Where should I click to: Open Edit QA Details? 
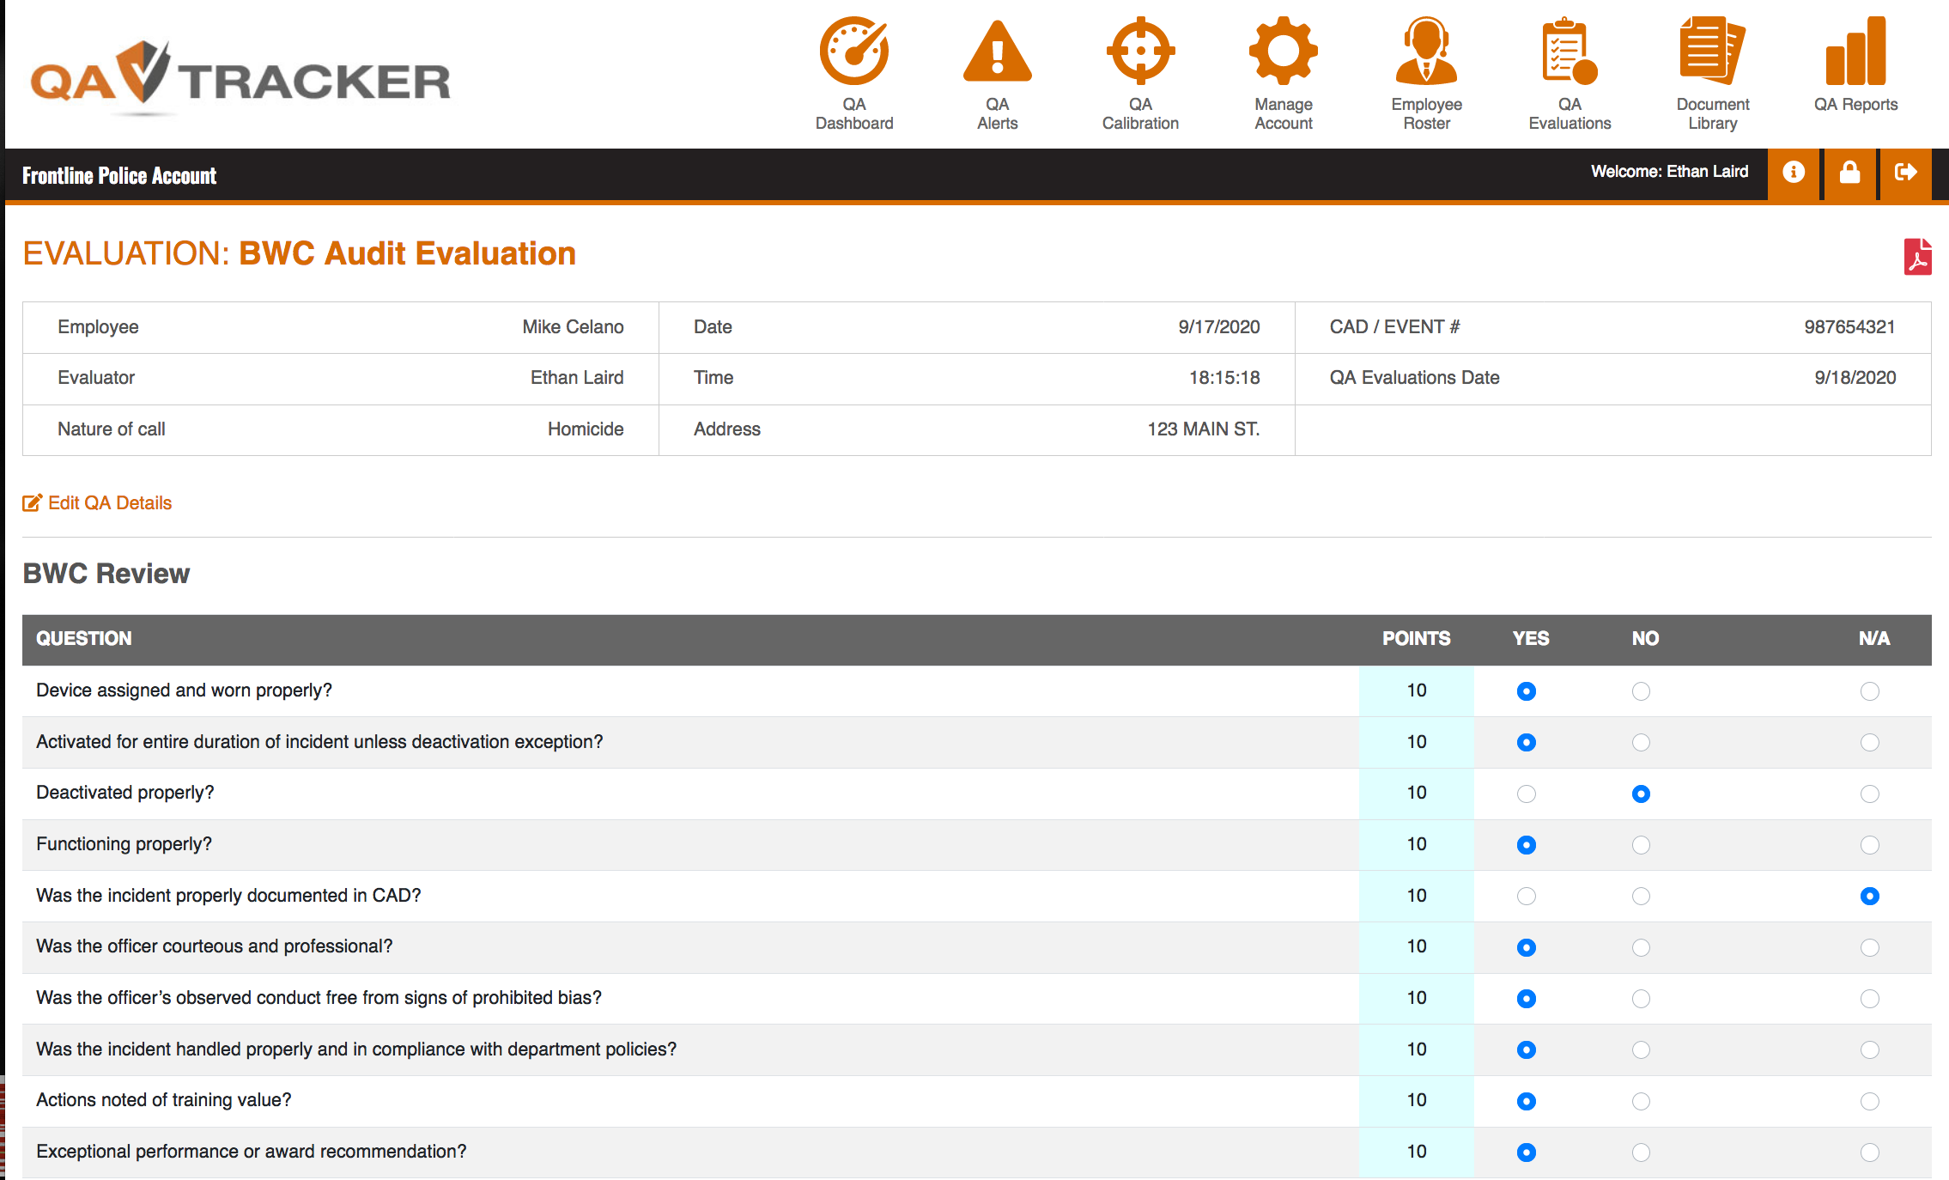click(97, 502)
